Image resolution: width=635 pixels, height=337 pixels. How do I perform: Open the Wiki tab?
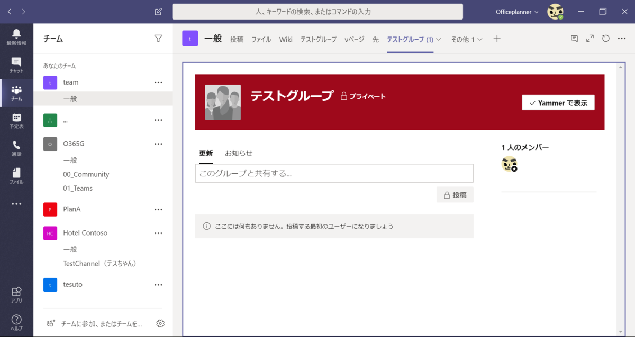[286, 39]
